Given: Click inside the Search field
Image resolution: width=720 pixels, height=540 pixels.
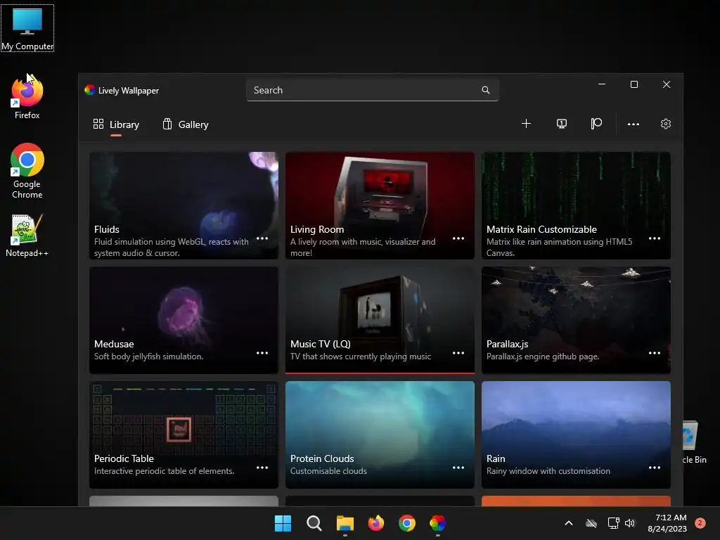Looking at the screenshot, I should [x=373, y=90].
